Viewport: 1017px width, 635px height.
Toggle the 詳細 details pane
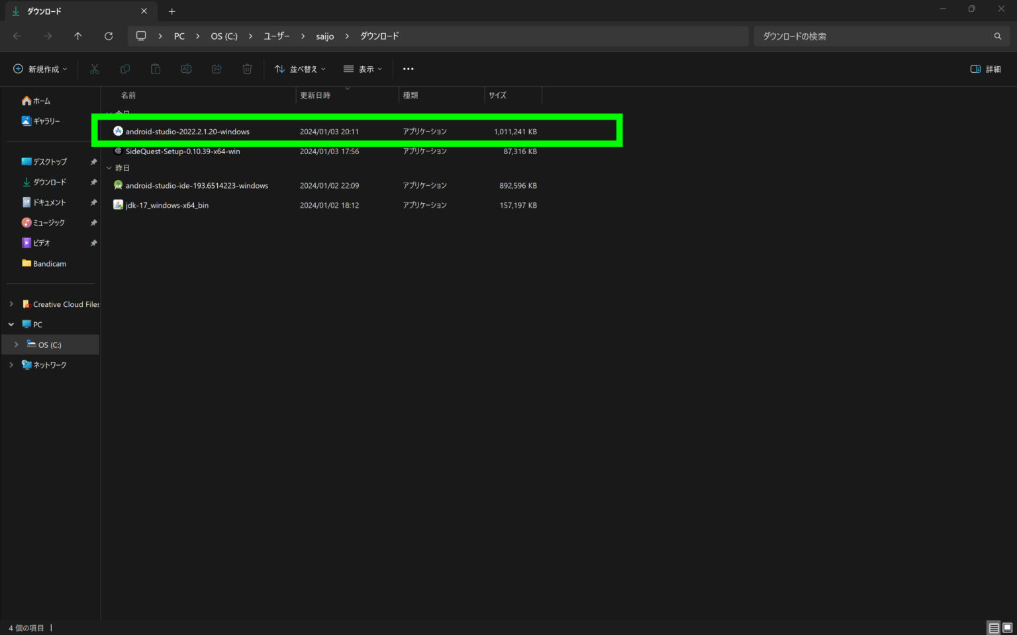coord(985,69)
